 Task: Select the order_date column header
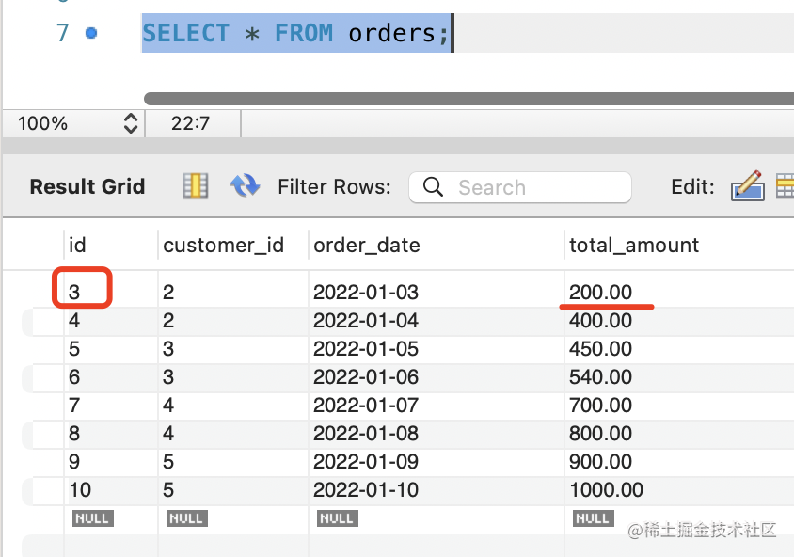pyautogui.click(x=367, y=246)
